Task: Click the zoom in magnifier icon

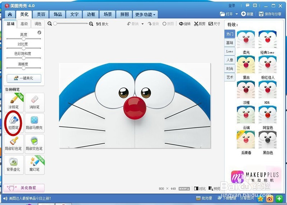Action: click(x=91, y=24)
